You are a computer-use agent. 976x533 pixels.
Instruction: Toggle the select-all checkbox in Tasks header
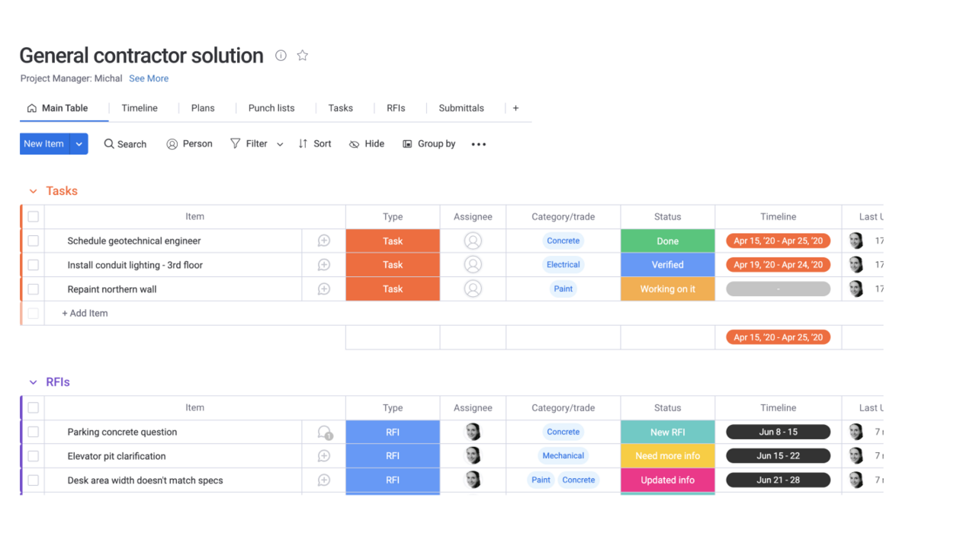point(34,217)
